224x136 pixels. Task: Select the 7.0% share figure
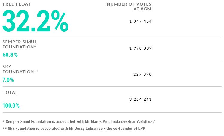(8, 80)
